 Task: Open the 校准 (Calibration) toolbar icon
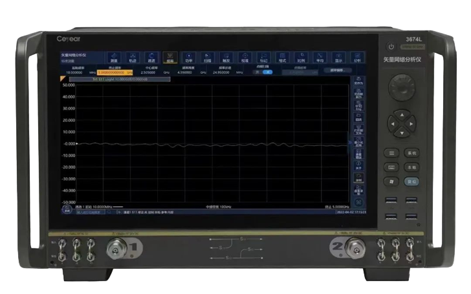245,57
